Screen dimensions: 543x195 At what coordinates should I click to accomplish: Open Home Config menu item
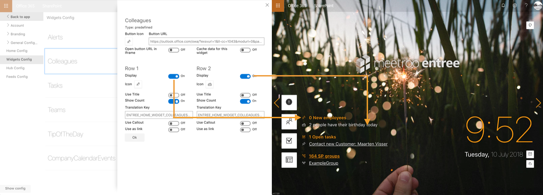(22, 51)
